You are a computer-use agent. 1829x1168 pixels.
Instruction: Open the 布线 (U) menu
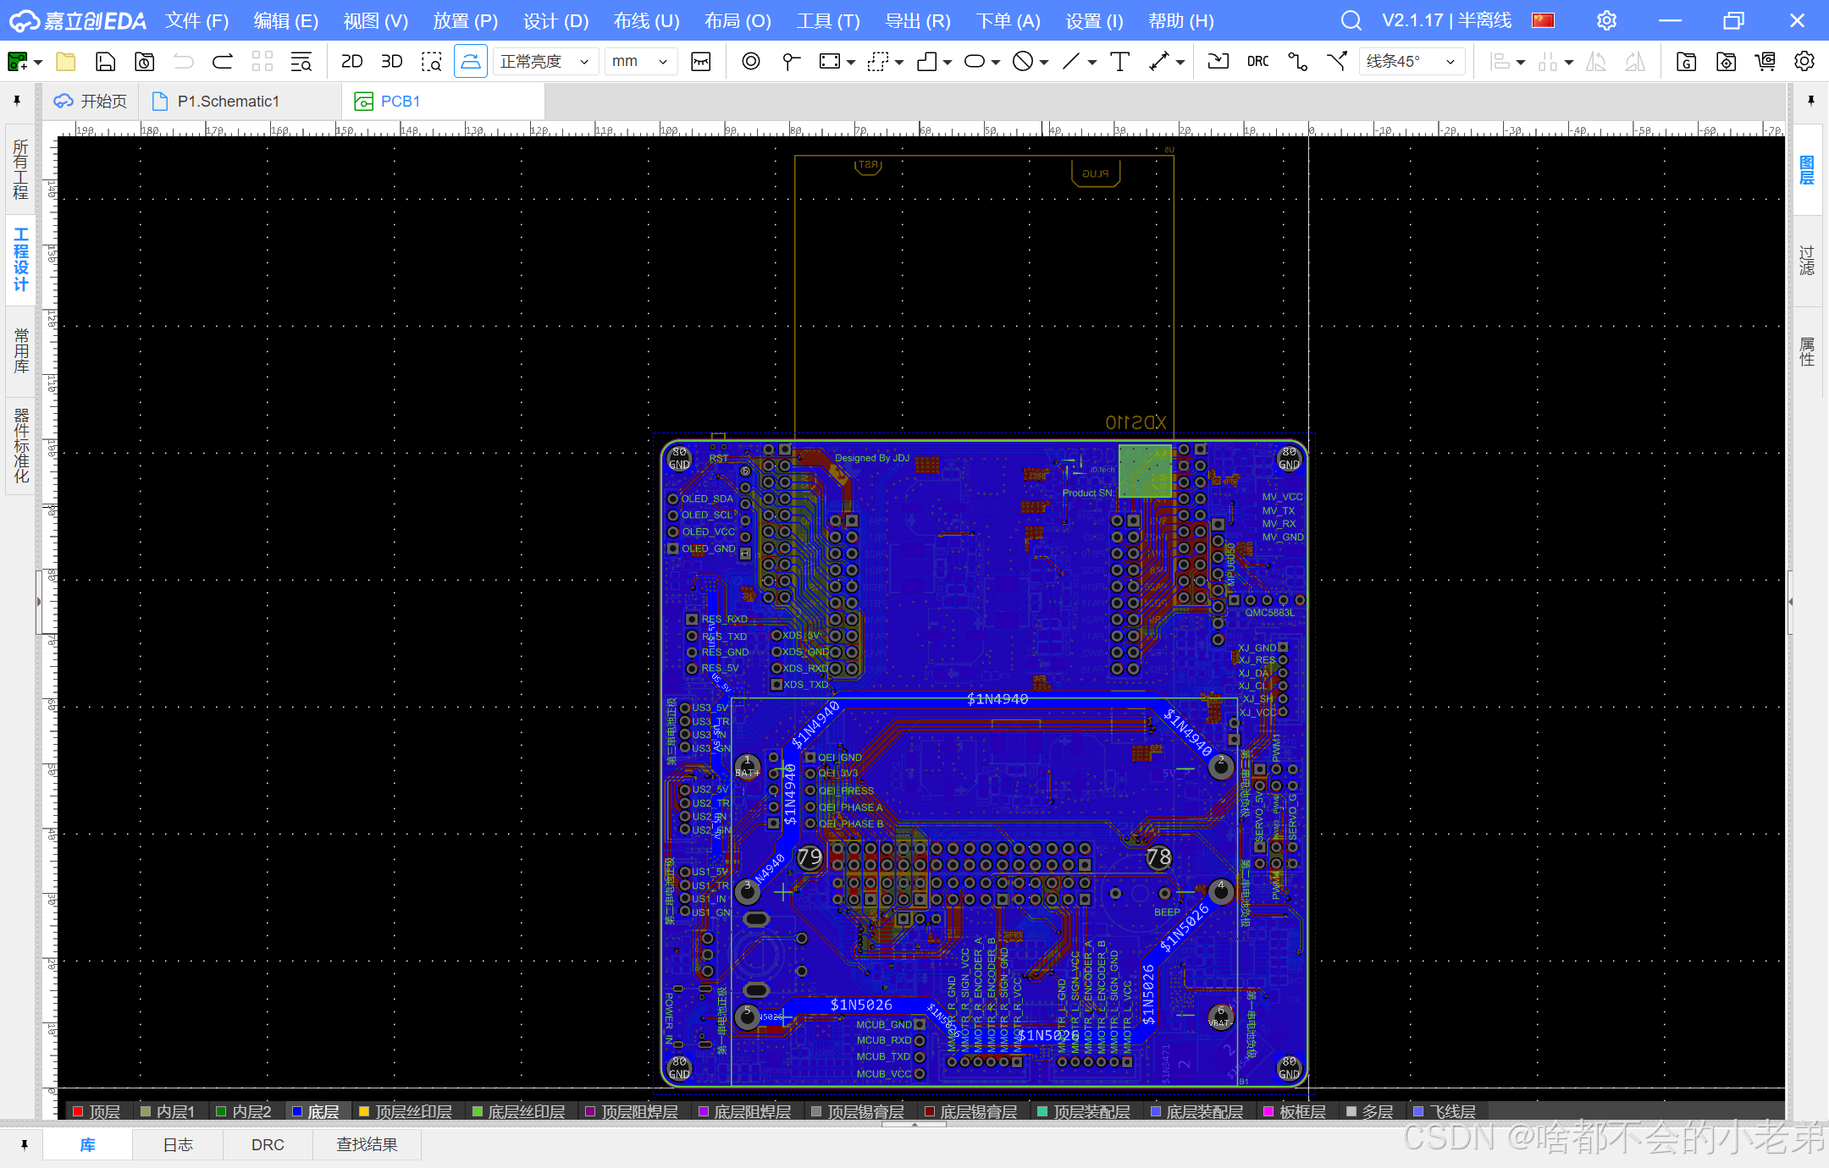(x=646, y=21)
